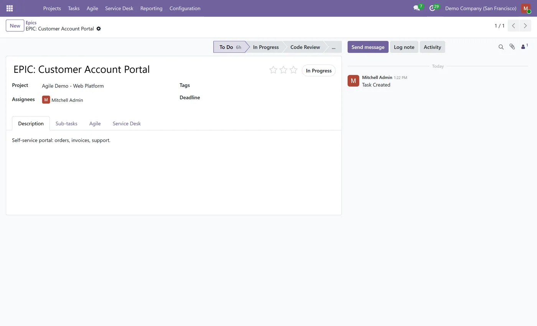Switch to the Service Desk form tab
This screenshot has width=537, height=326.
tap(127, 123)
